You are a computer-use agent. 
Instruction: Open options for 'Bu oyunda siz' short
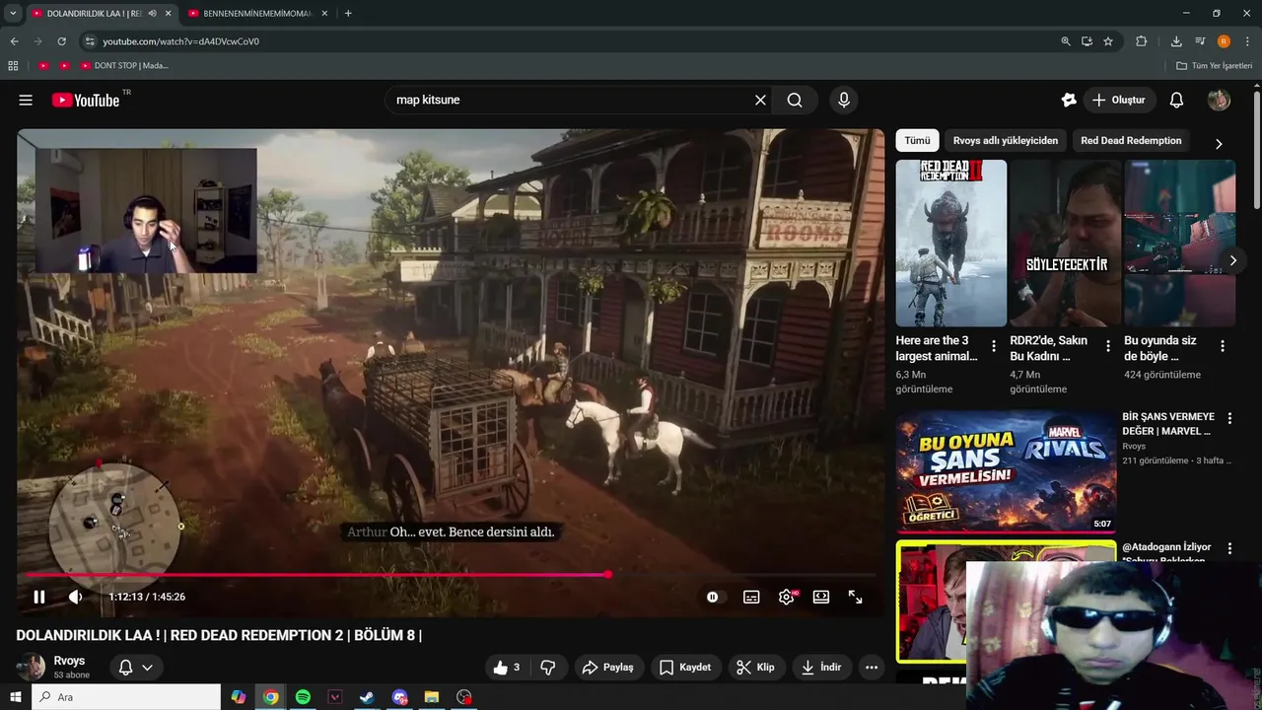[1222, 346]
